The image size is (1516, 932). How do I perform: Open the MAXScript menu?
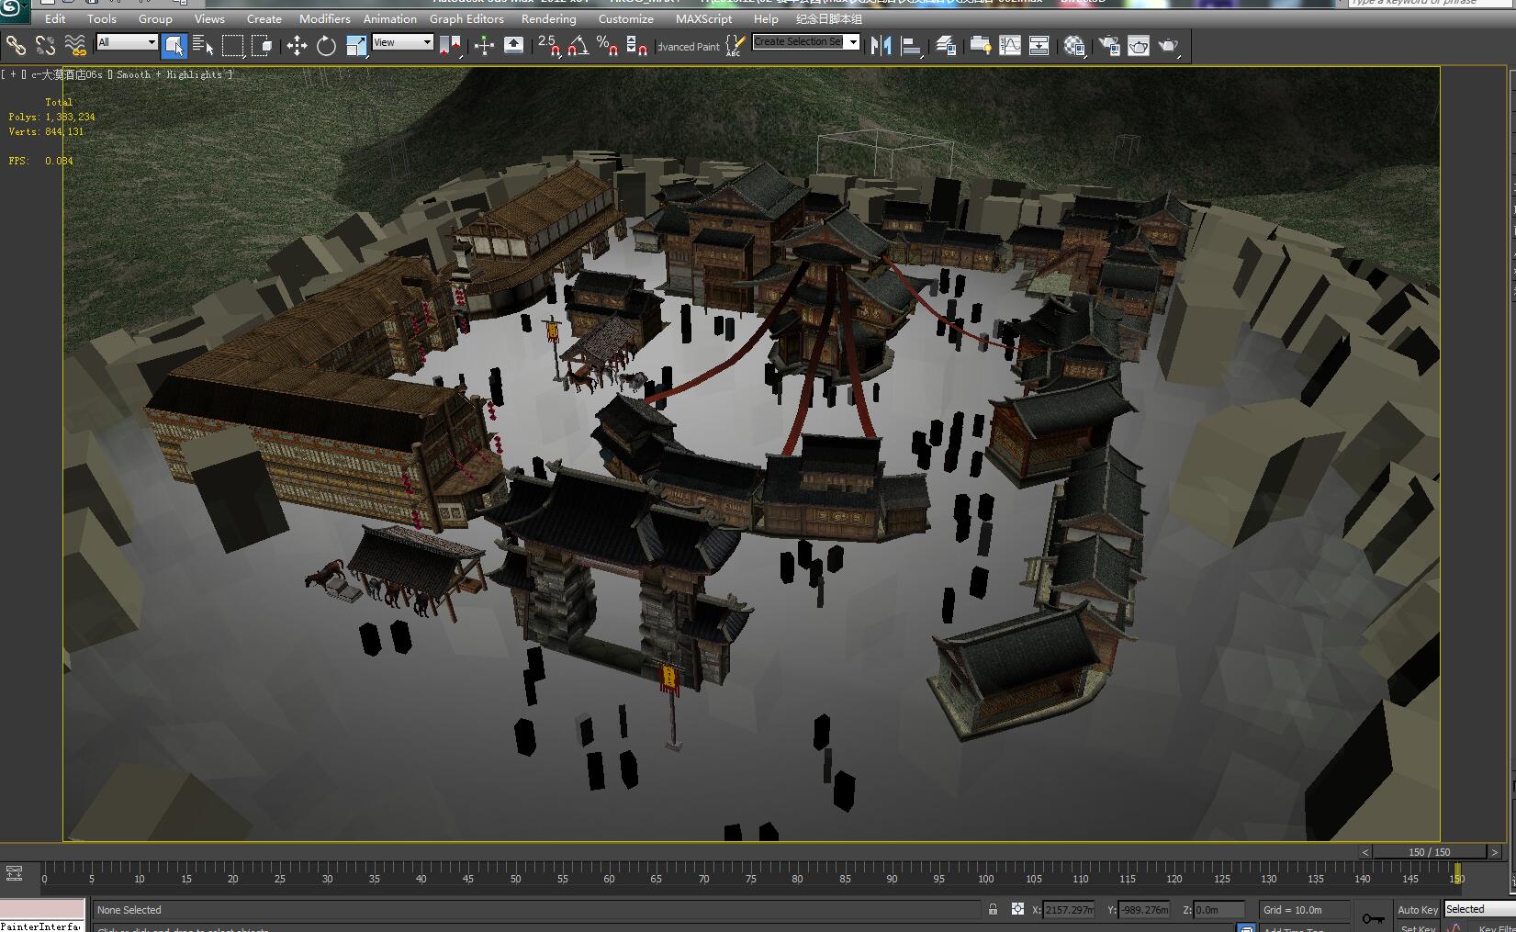pyautogui.click(x=704, y=18)
